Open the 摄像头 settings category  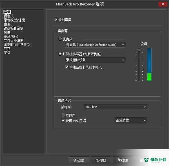point(9,16)
